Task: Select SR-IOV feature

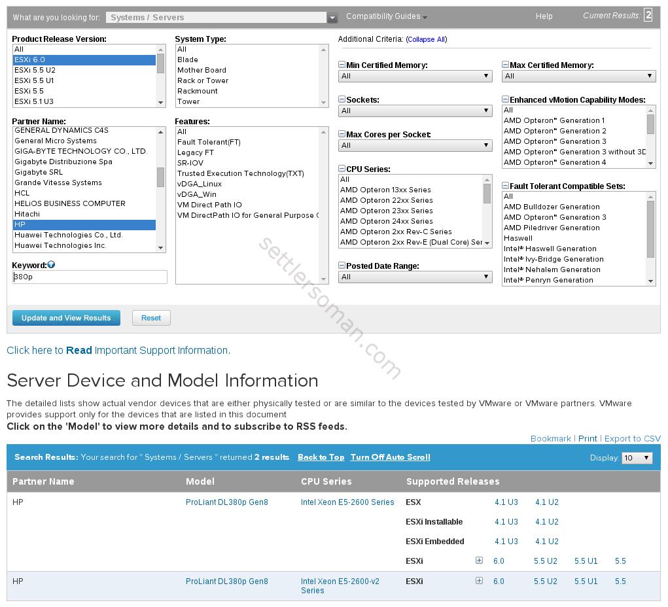Action: [x=247, y=163]
